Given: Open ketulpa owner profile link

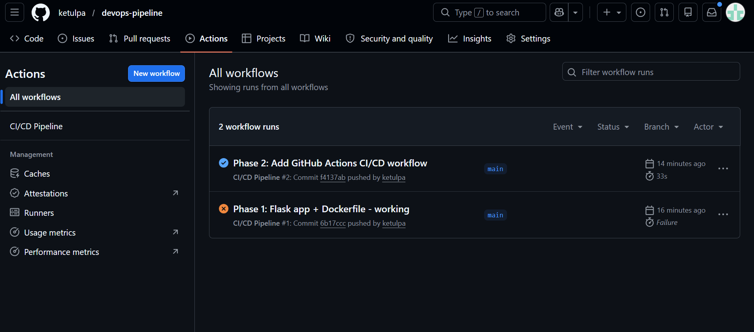Looking at the screenshot, I should point(72,13).
